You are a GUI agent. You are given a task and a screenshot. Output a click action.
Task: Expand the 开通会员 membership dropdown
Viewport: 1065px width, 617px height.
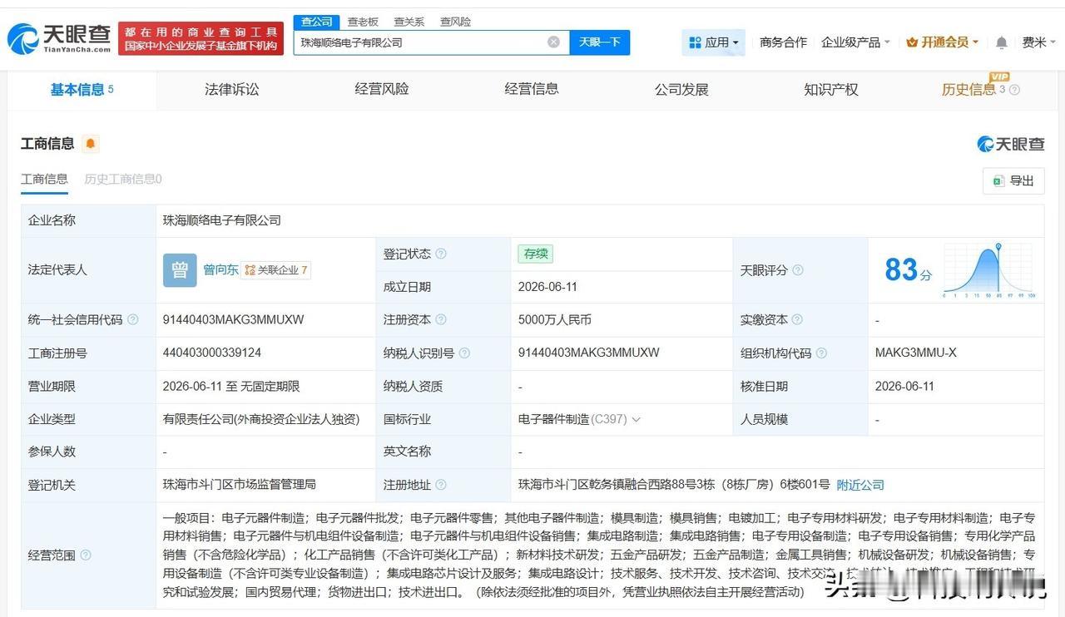[942, 42]
